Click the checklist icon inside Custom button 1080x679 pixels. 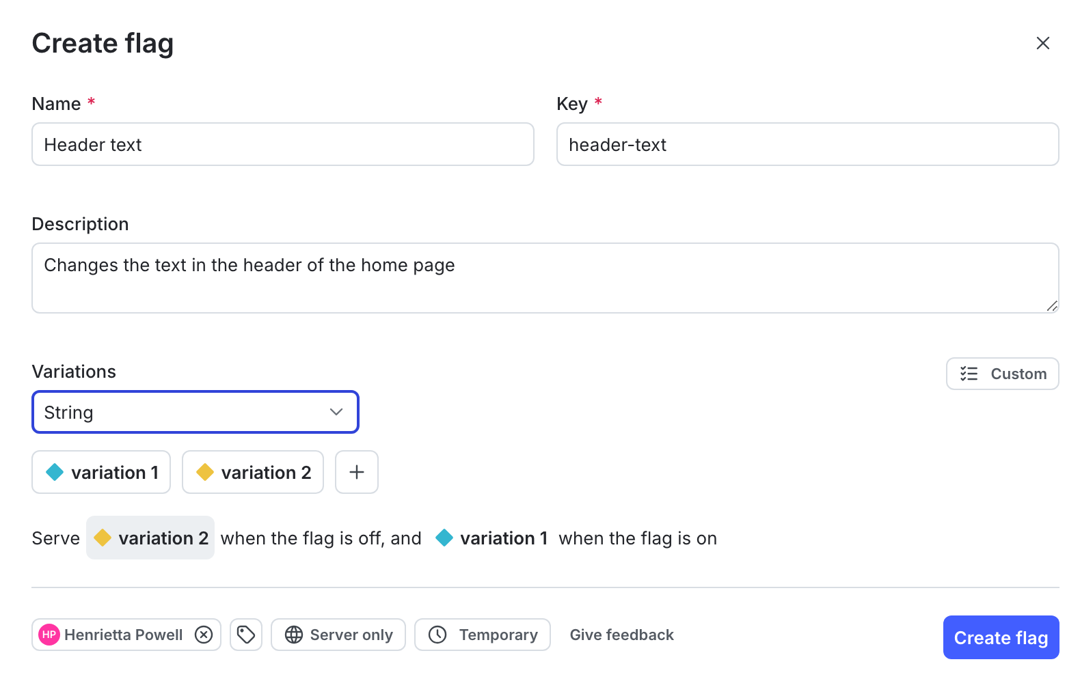click(969, 374)
